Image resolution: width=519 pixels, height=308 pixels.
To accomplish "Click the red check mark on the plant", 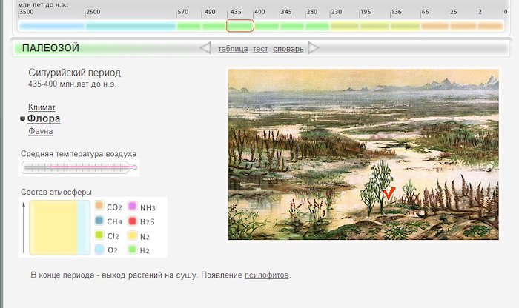I will (x=389, y=193).
